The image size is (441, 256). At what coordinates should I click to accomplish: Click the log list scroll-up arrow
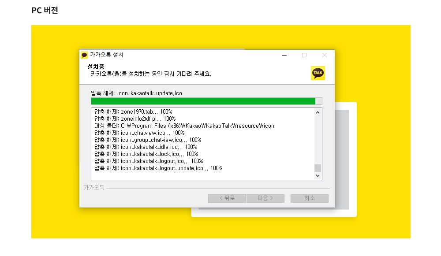click(318, 112)
